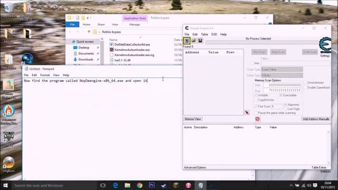Click Table Extras at the bottom right

pos(319,167)
